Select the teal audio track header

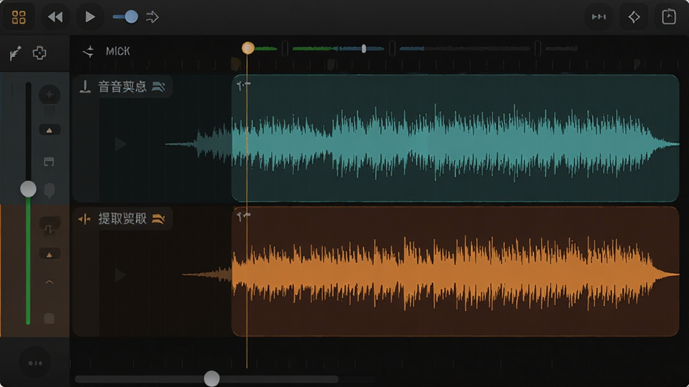click(122, 87)
